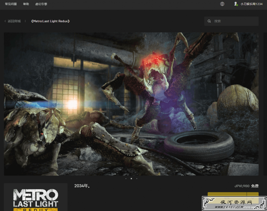The height and width of the screenshot is (211, 267).
Task: Click the spider monster screenshot
Action: click(131, 104)
